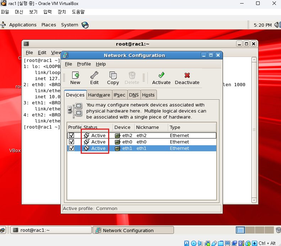Open VirtualBox 머신 menu
Image resolution: width=281 pixels, height=246 pixels.
(x=19, y=12)
